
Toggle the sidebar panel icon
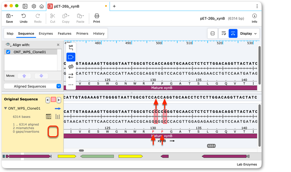[25, 6]
